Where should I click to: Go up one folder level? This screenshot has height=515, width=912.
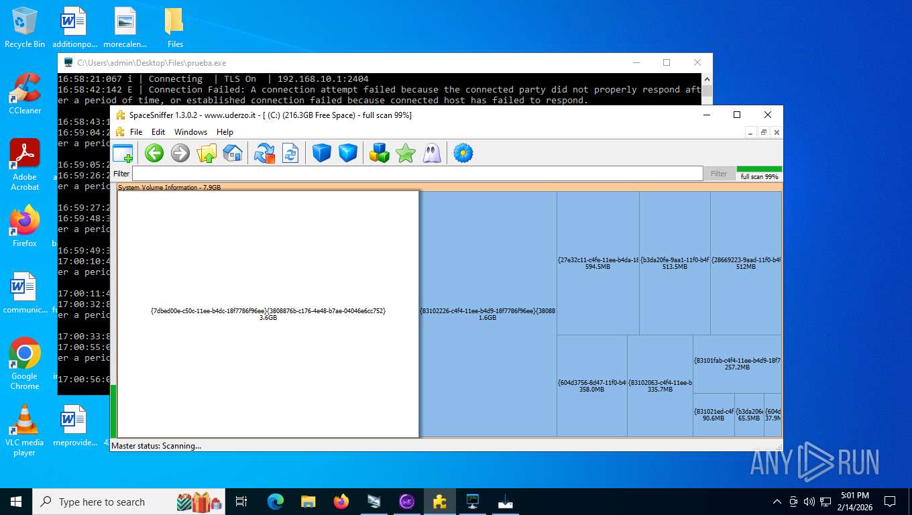pos(207,153)
